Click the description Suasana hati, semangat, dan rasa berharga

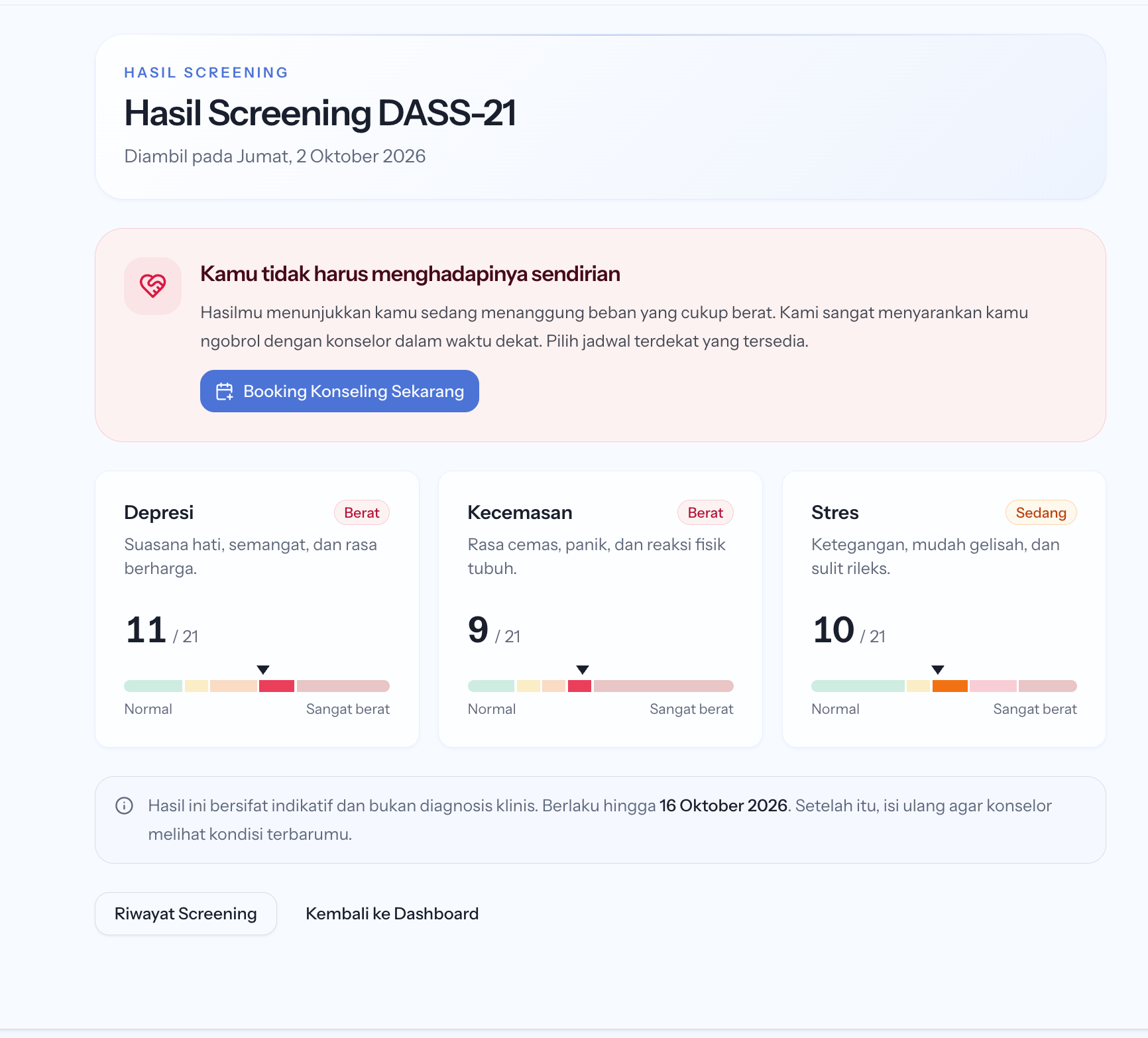pyautogui.click(x=251, y=556)
